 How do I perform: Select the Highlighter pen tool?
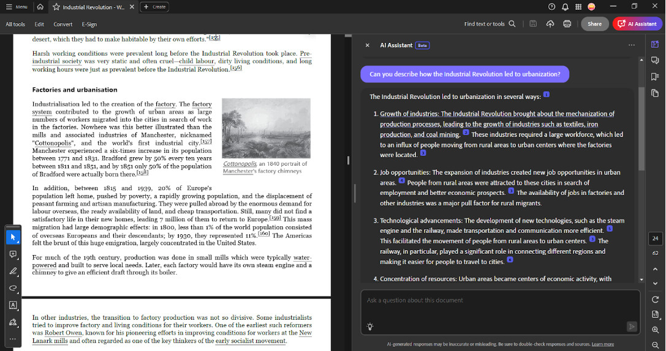[13, 271]
